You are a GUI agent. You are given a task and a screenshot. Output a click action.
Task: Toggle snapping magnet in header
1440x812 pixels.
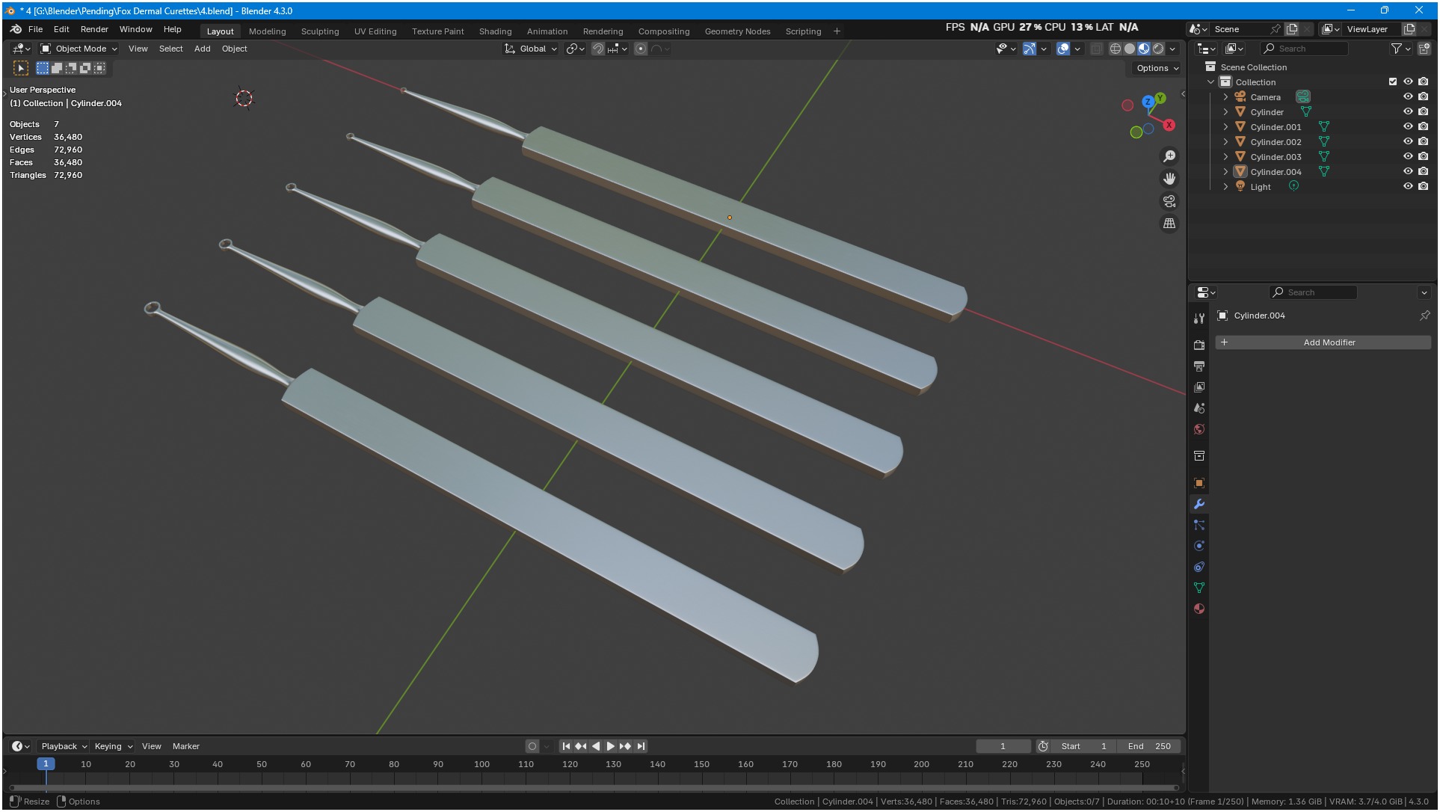tap(598, 49)
